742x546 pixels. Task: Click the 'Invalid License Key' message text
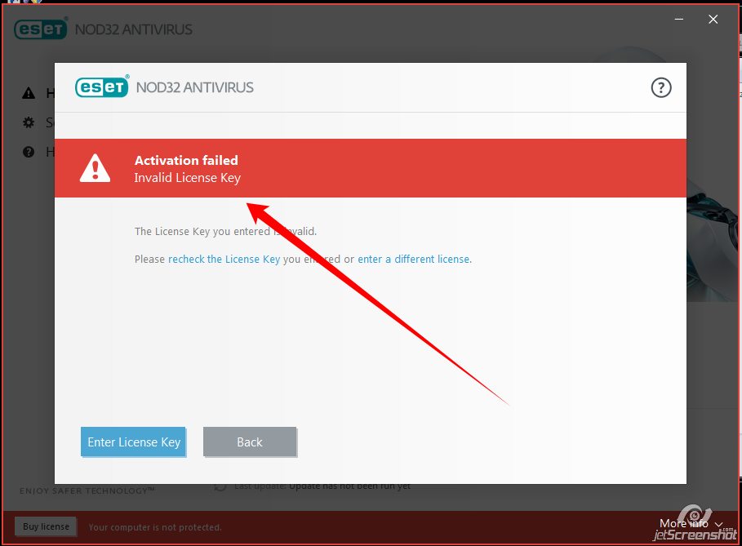click(188, 178)
